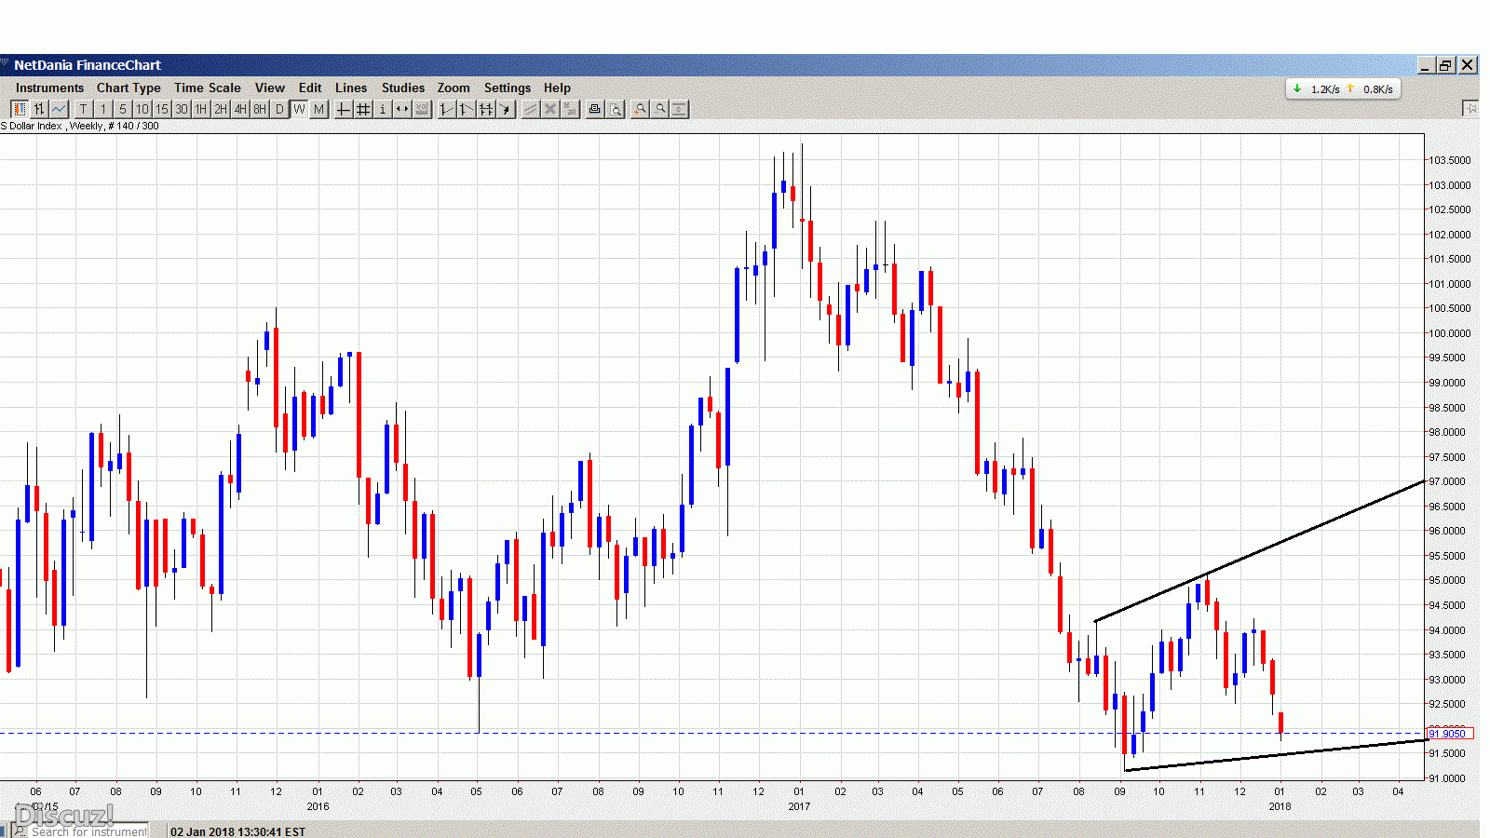Viewport: 1490px width, 838px height.
Task: Select the second line drawing tool icon
Action: 467,109
